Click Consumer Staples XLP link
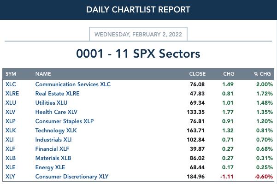This screenshot has height=184, width=277. 65,121
